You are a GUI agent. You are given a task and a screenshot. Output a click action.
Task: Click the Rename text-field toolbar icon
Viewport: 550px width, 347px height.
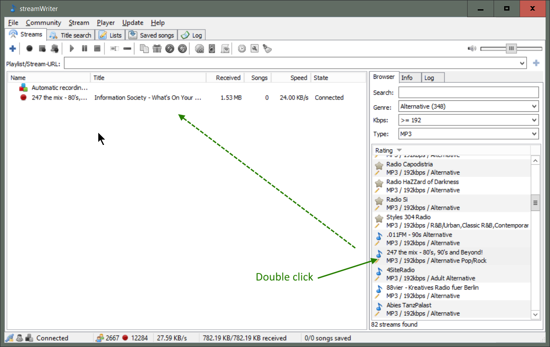pos(115,48)
